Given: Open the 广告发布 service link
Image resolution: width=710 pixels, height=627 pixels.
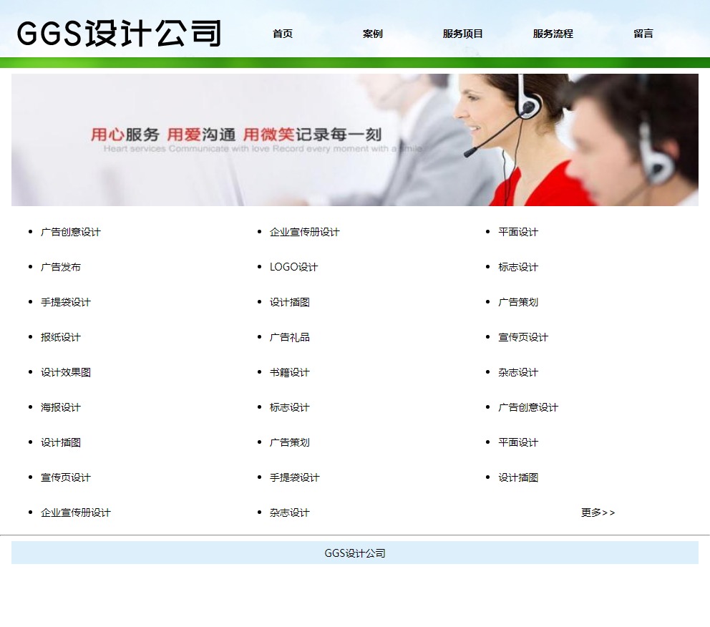Looking at the screenshot, I should [61, 267].
